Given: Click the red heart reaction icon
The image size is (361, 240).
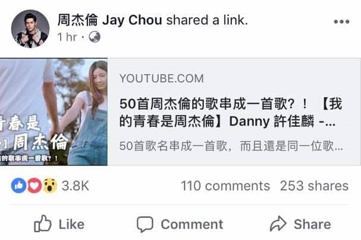Looking at the screenshot, I should coord(34,185).
